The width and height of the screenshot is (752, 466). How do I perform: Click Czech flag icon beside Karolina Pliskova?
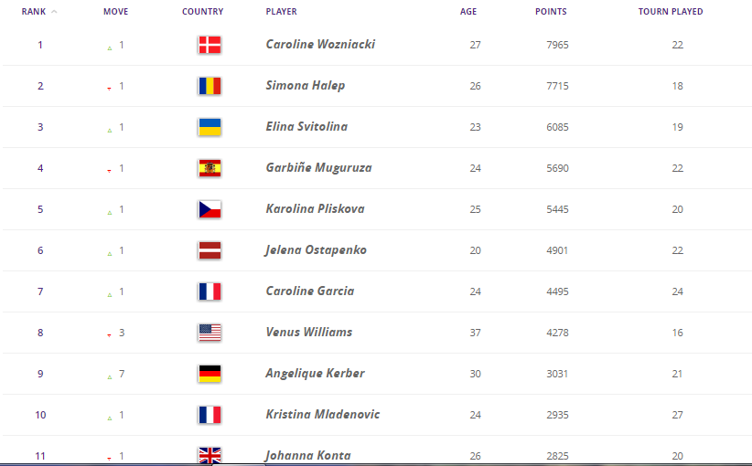click(x=209, y=210)
